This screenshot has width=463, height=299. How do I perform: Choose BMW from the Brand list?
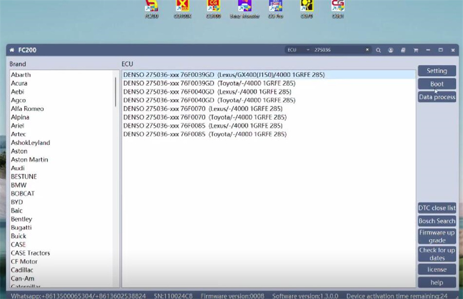(19, 185)
